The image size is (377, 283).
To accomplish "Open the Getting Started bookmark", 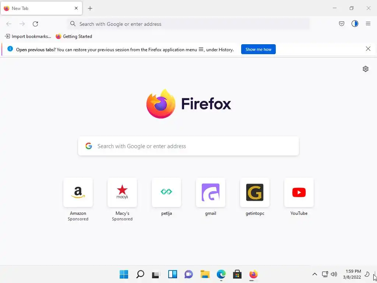I will coord(74,36).
